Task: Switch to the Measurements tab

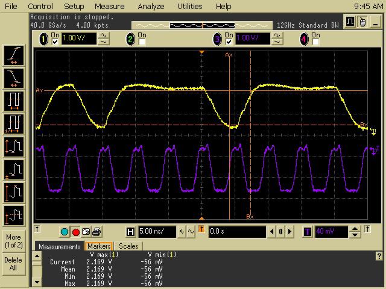Action: point(60,246)
